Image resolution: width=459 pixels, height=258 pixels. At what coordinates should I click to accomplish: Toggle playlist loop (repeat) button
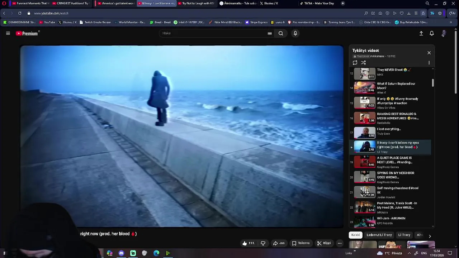point(355,63)
